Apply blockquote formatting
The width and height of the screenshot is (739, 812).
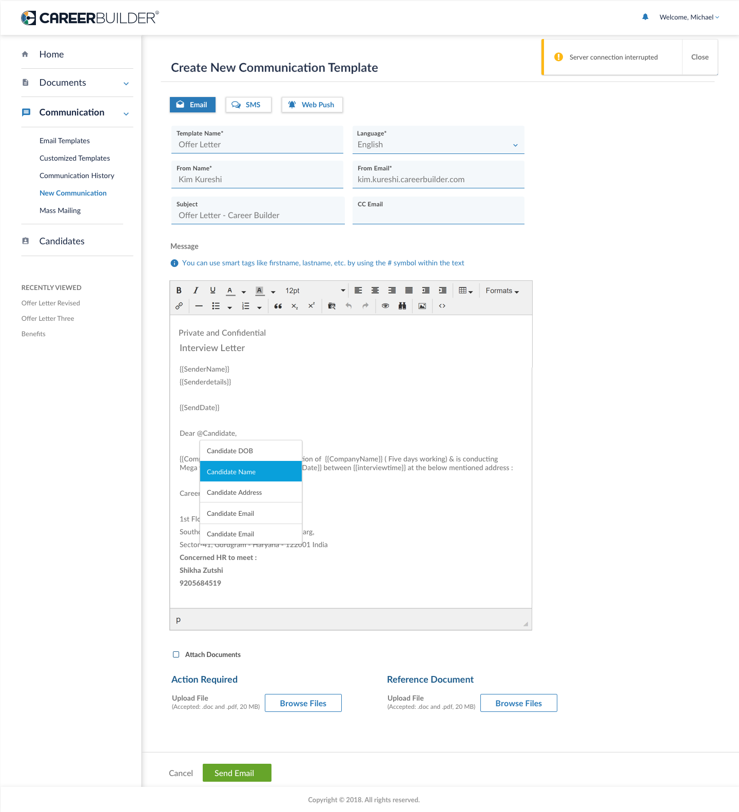coord(278,306)
